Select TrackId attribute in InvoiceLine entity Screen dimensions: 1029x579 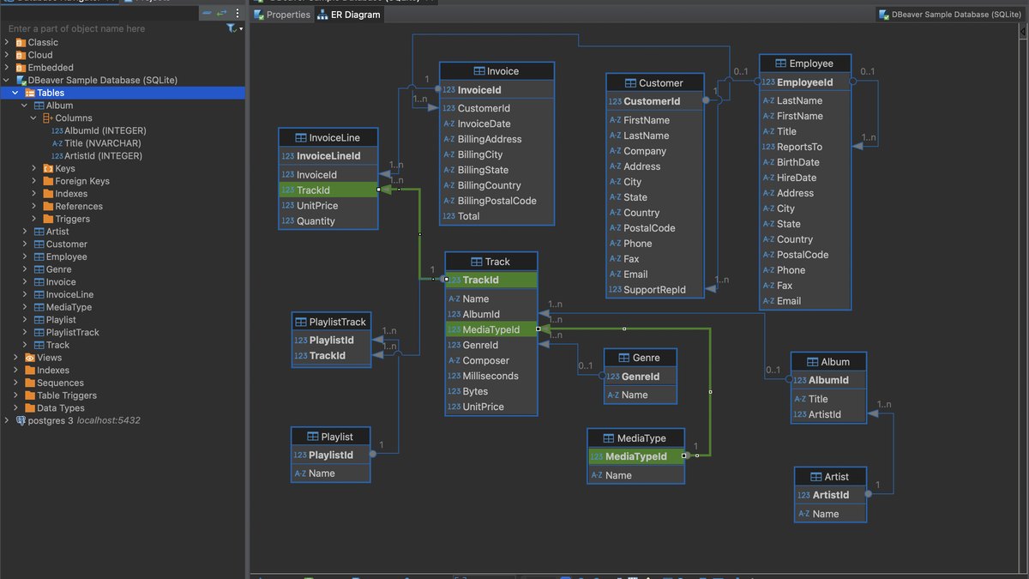pos(328,190)
